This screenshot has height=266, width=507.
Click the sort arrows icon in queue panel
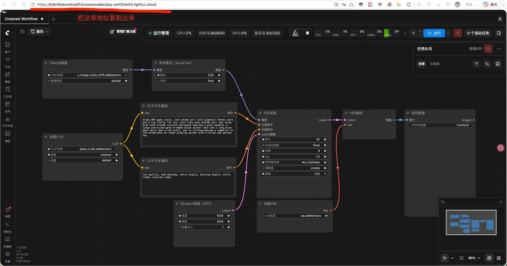point(487,64)
